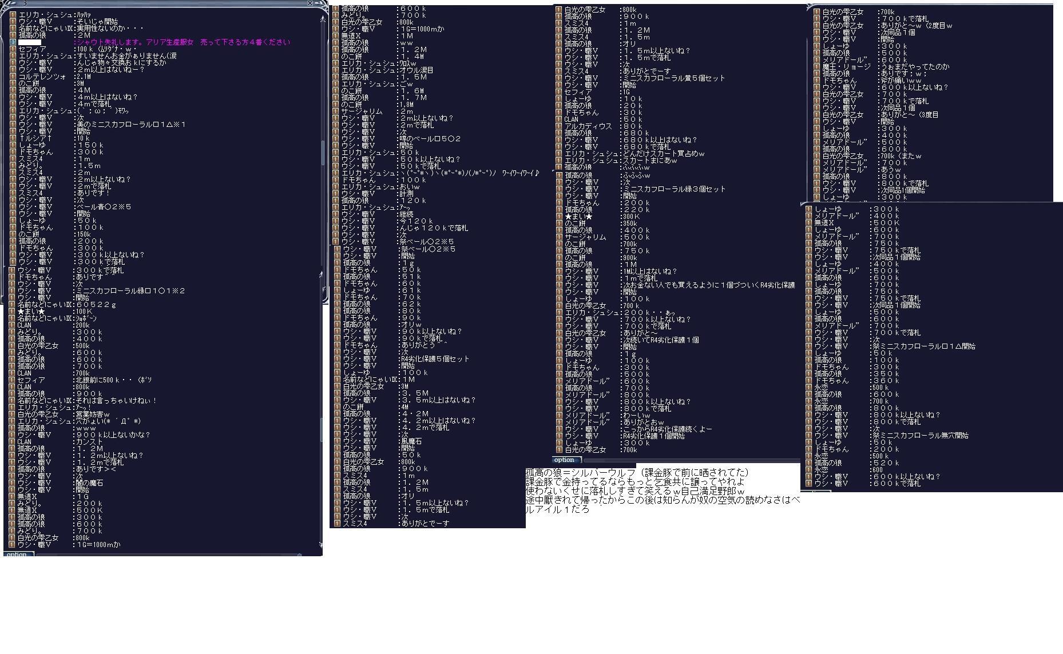Click the white censored name in the shout line
Screen dimensions: 1063x654
30,42
